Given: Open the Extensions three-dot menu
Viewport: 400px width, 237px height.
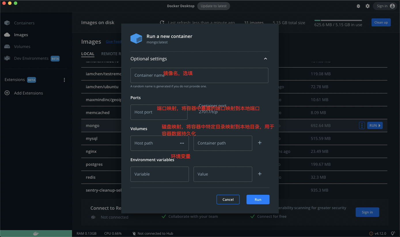Looking at the screenshot, I should point(64,80).
